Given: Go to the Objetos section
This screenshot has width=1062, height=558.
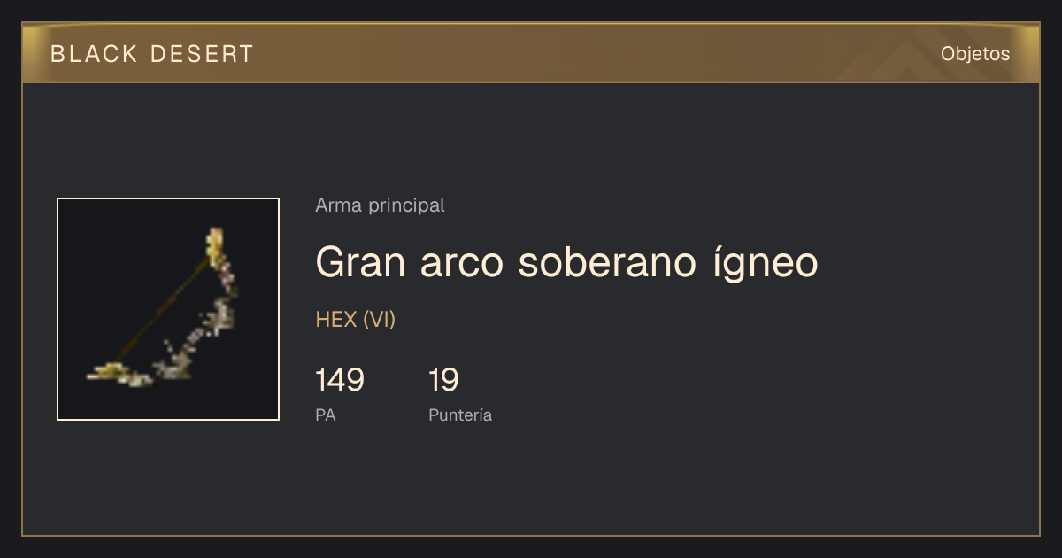Looking at the screenshot, I should pyautogui.click(x=975, y=54).
